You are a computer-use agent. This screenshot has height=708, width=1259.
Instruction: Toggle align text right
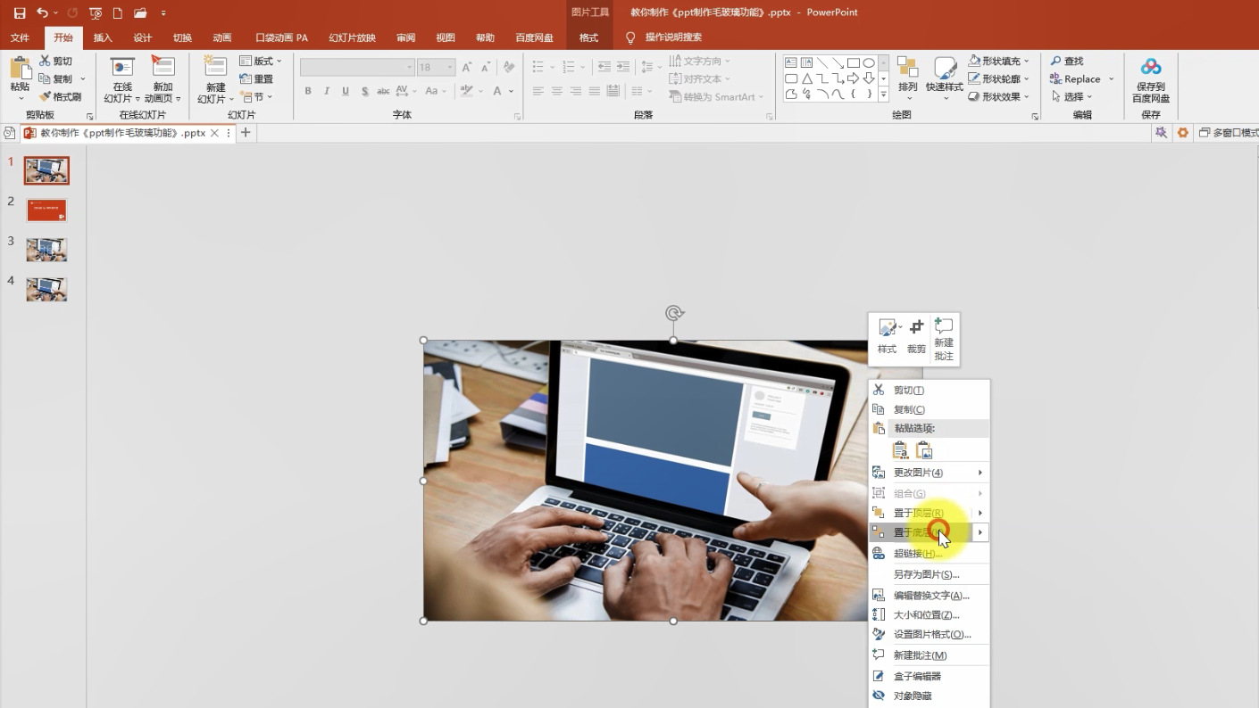pyautogui.click(x=575, y=91)
